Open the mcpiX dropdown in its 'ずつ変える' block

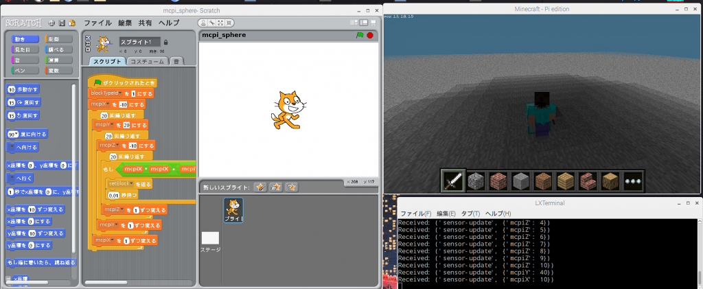(113, 241)
